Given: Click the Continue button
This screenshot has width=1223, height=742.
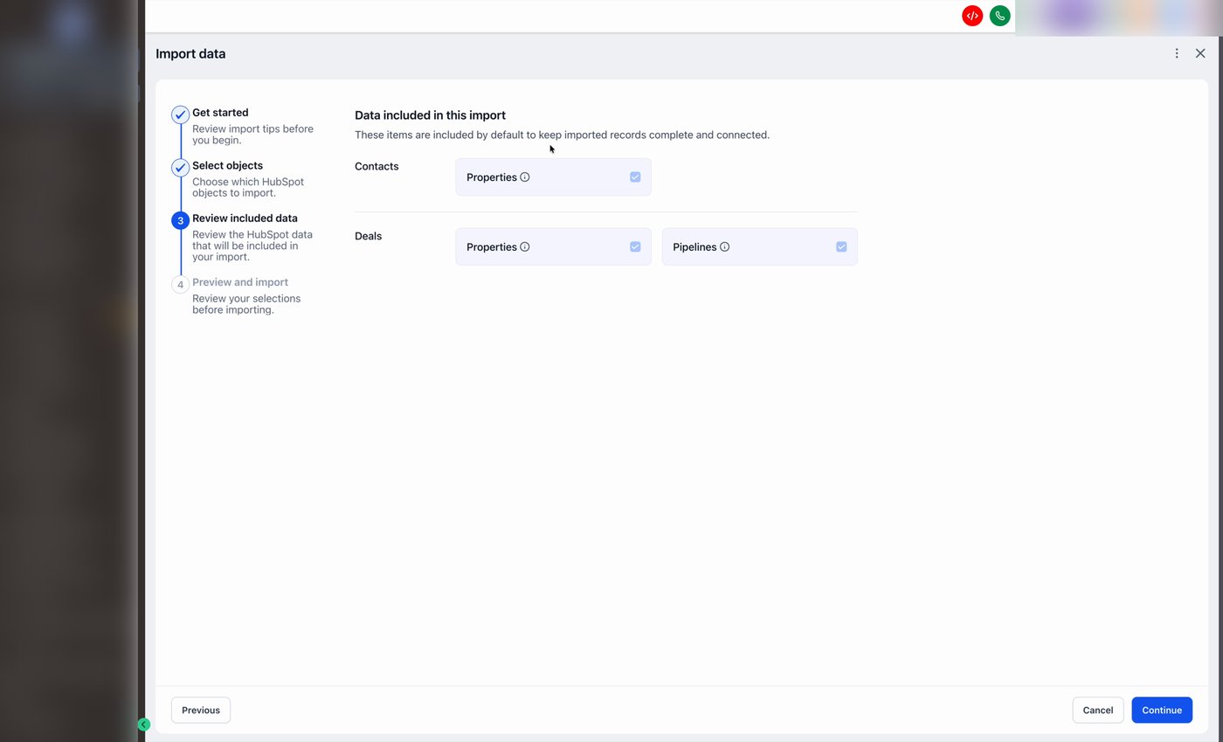Looking at the screenshot, I should (1162, 710).
